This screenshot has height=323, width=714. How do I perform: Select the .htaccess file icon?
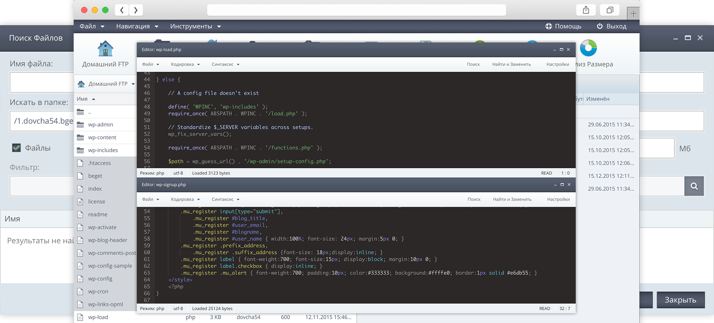coord(80,163)
